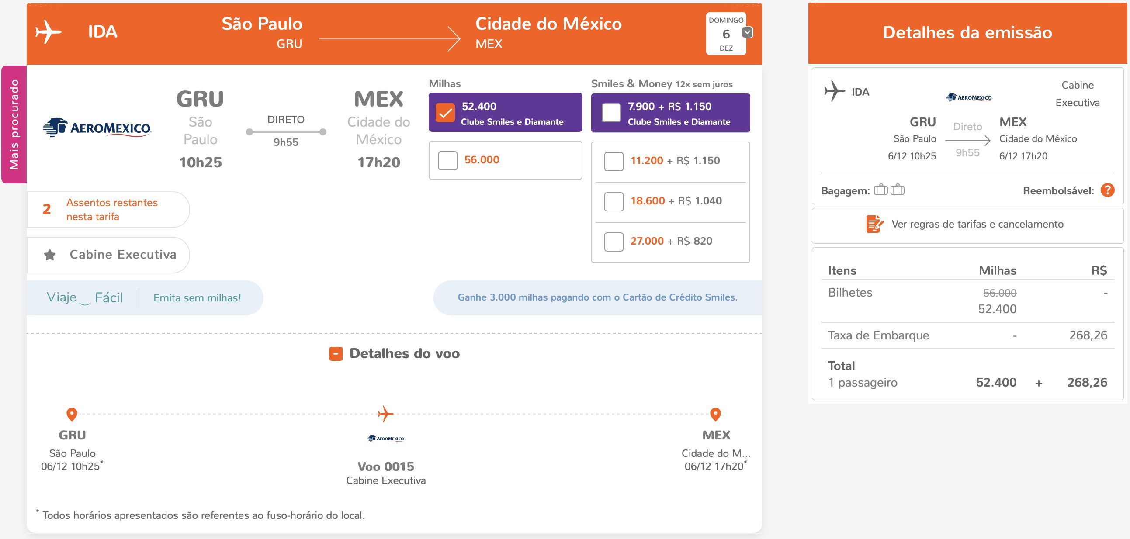Click the Smiles credit card miles banner
1130x539 pixels.
[x=597, y=298]
